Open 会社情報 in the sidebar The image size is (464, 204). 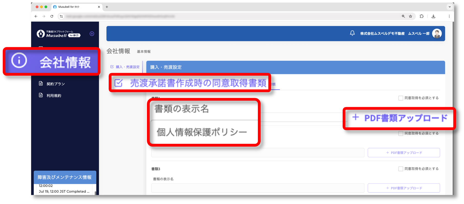[x=51, y=62]
